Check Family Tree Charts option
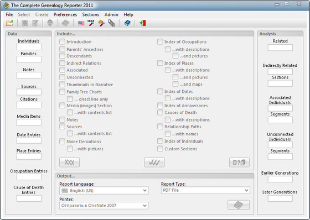 [x=62, y=92]
